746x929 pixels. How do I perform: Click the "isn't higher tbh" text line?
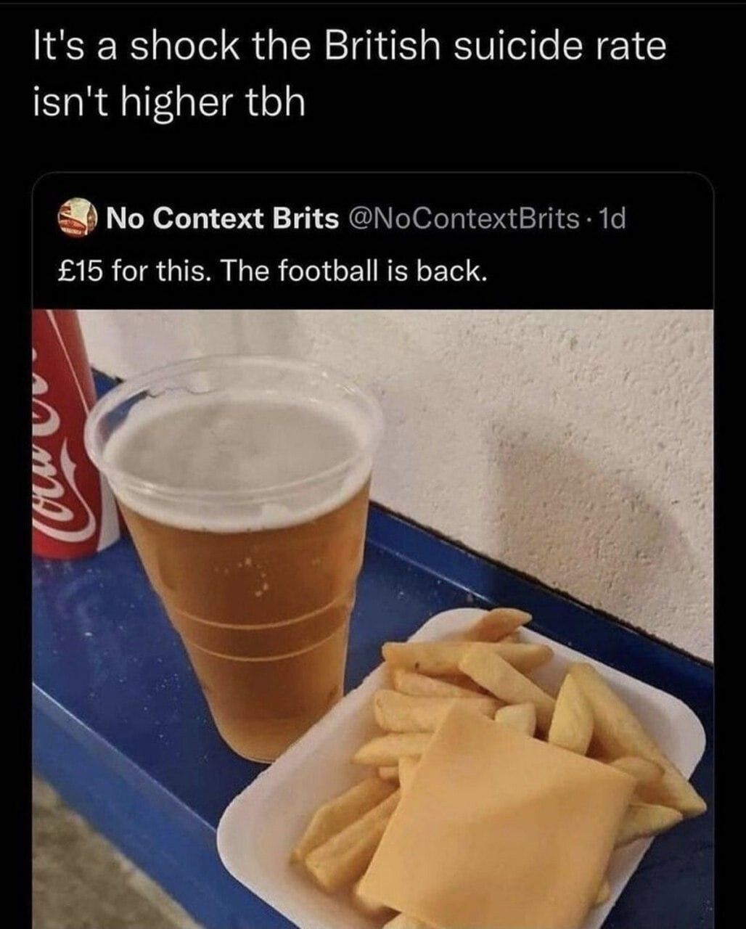coord(169,102)
